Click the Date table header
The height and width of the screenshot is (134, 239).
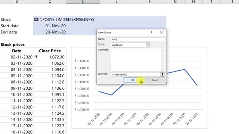coord(16,51)
